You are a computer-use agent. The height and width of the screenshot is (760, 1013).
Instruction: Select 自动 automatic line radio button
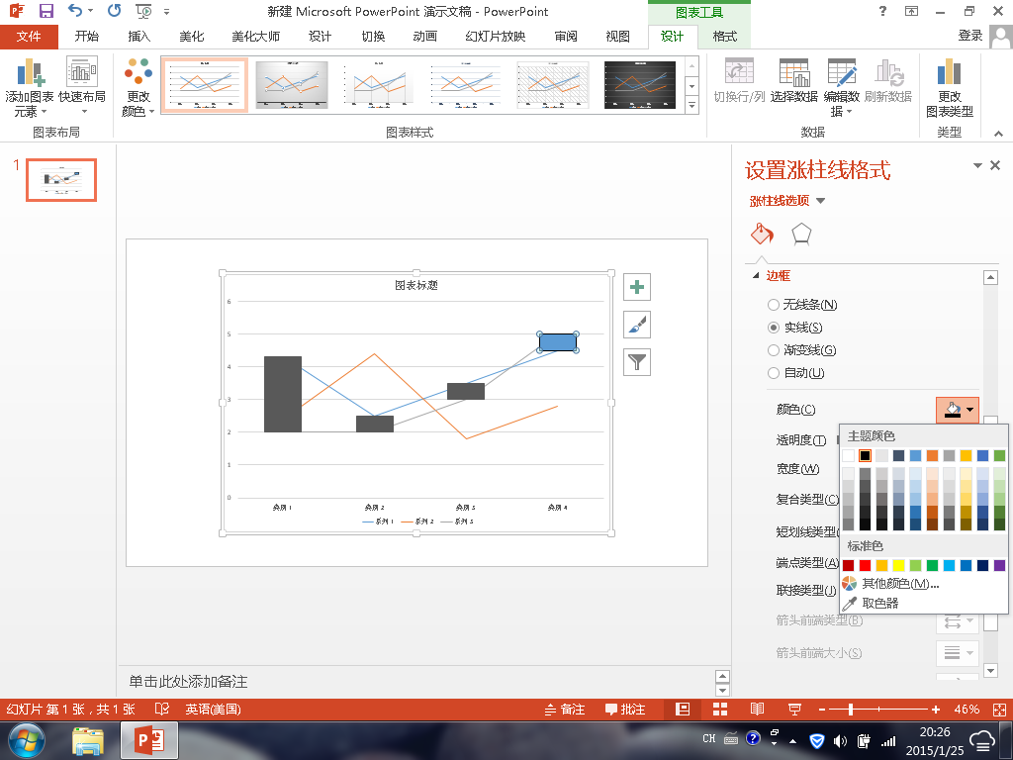tap(774, 373)
